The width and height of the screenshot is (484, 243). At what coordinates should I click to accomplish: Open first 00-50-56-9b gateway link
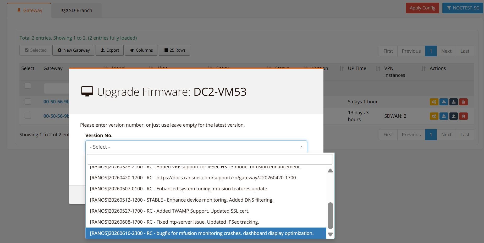[56, 102]
